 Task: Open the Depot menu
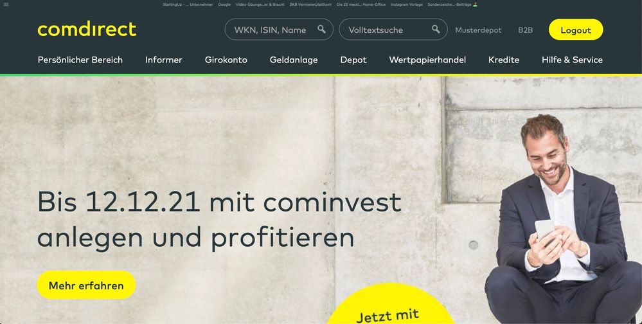click(353, 60)
